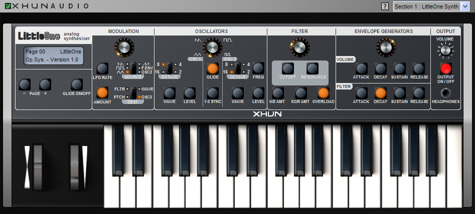Select the volume envelope ATTACK button
The width and height of the screenshot is (475, 214).
pos(362,68)
